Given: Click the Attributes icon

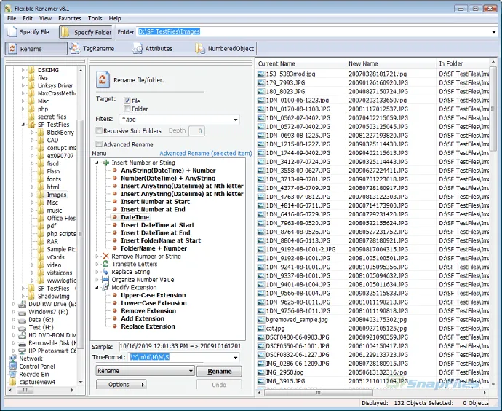Looking at the screenshot, I should pos(138,48).
